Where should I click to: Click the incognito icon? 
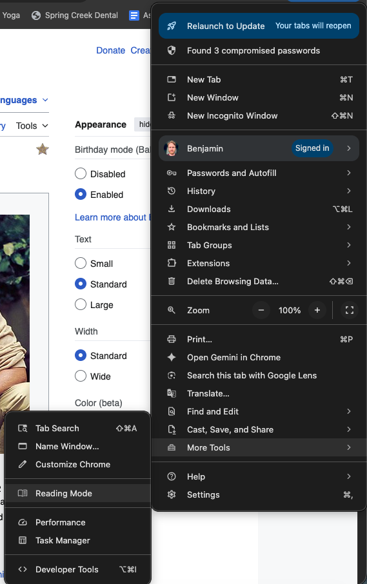point(172,115)
